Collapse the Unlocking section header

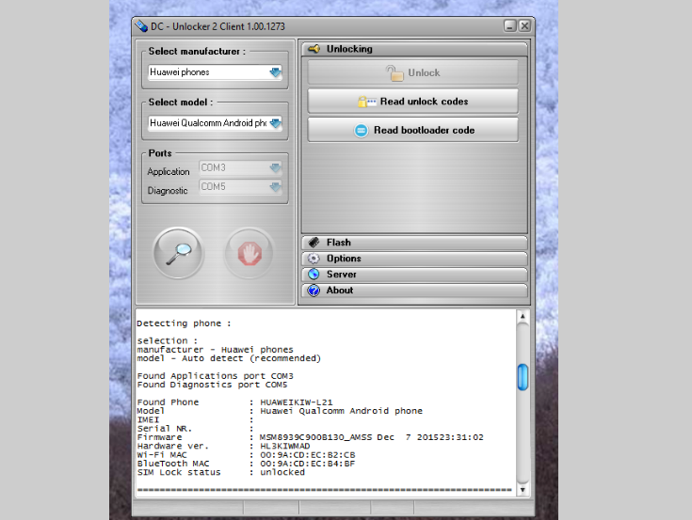point(414,49)
